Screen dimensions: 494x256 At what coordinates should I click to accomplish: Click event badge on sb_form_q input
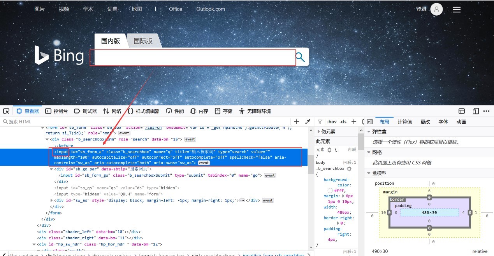204,163
